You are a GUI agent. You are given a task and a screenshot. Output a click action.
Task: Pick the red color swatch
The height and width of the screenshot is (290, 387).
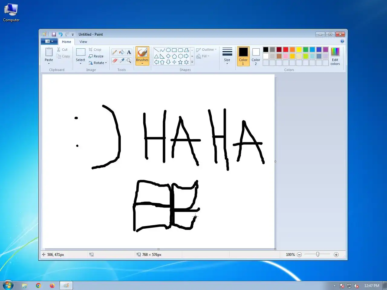click(x=286, y=50)
